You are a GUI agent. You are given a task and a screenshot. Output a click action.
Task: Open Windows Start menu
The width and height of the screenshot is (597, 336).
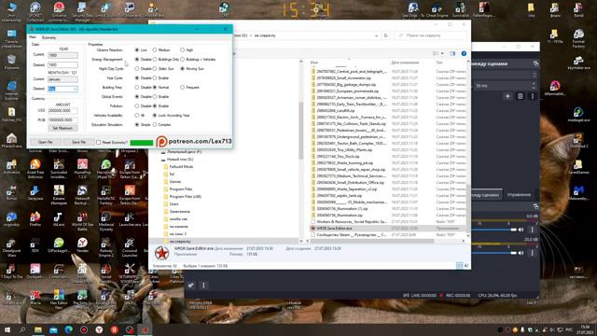point(7,329)
